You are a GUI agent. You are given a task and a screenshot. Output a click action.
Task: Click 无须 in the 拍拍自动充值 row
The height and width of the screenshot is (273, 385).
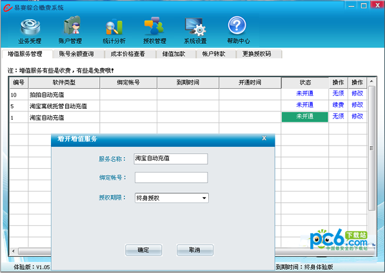tap(338, 93)
